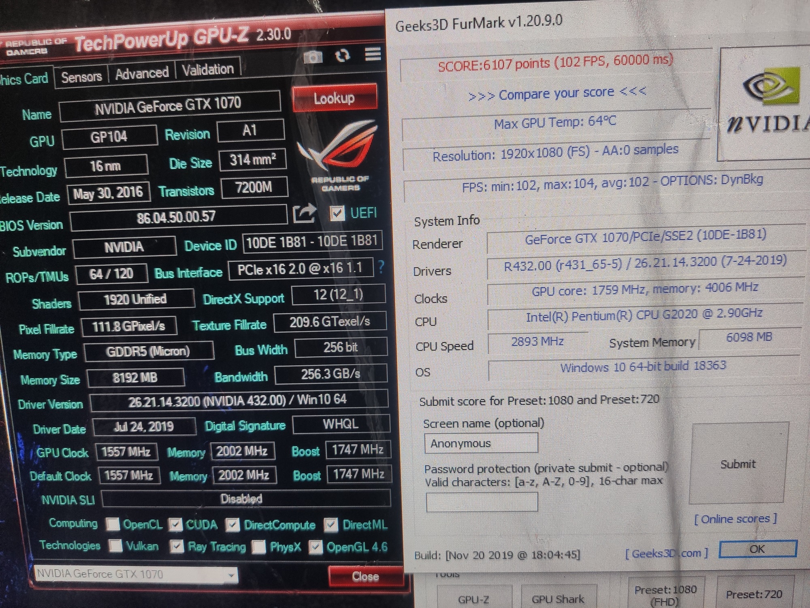The width and height of the screenshot is (810, 608).
Task: Click the Driver Date value Jul 24, 2019
Action: pos(144,426)
